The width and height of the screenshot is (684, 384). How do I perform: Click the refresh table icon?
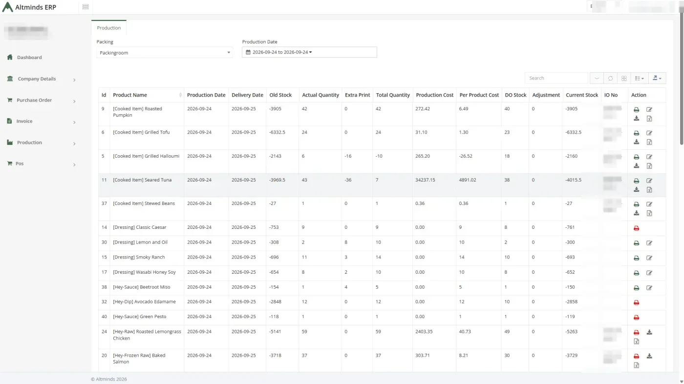click(x=610, y=78)
